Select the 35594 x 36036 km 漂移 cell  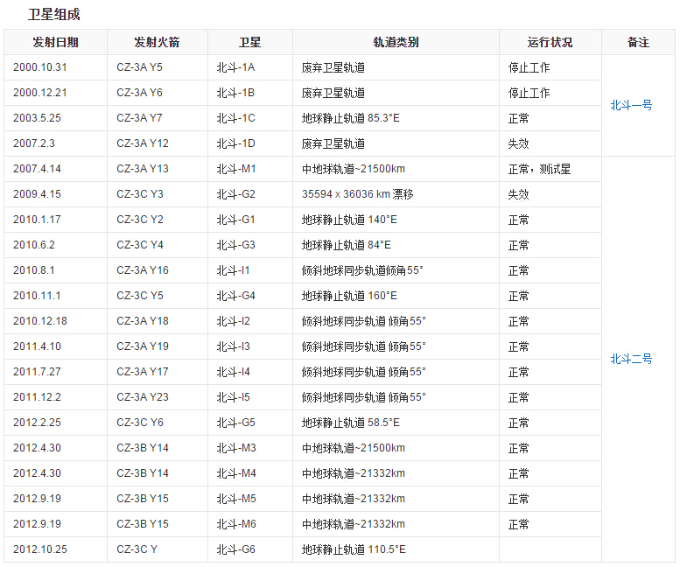[x=358, y=194]
